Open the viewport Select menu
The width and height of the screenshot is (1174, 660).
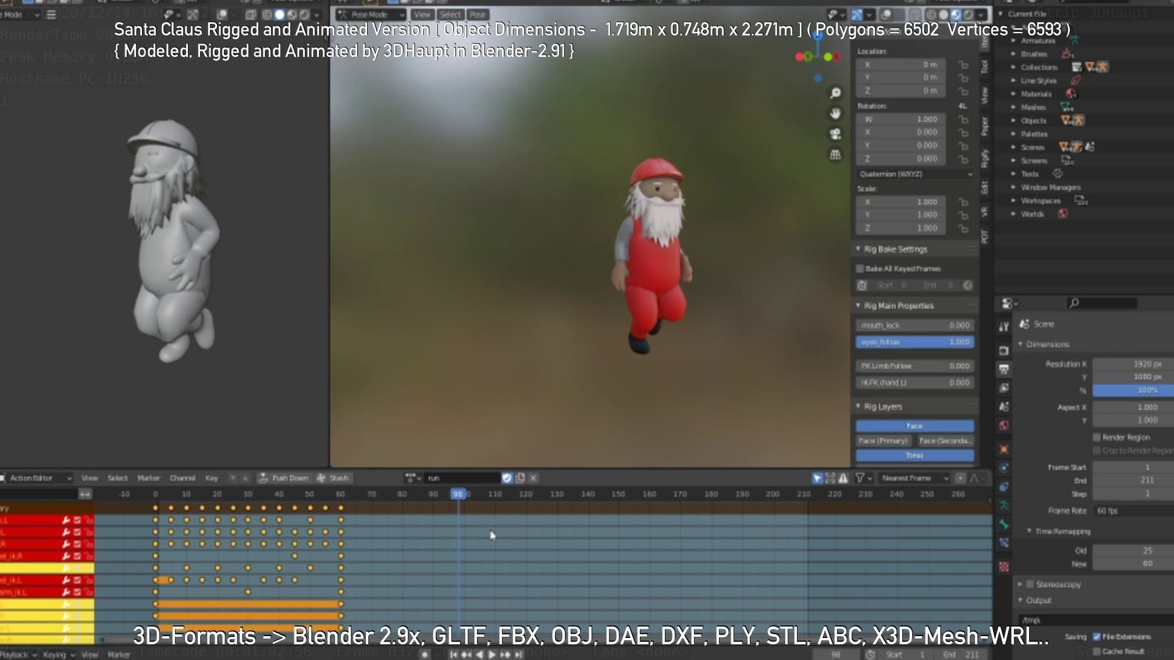tap(450, 15)
